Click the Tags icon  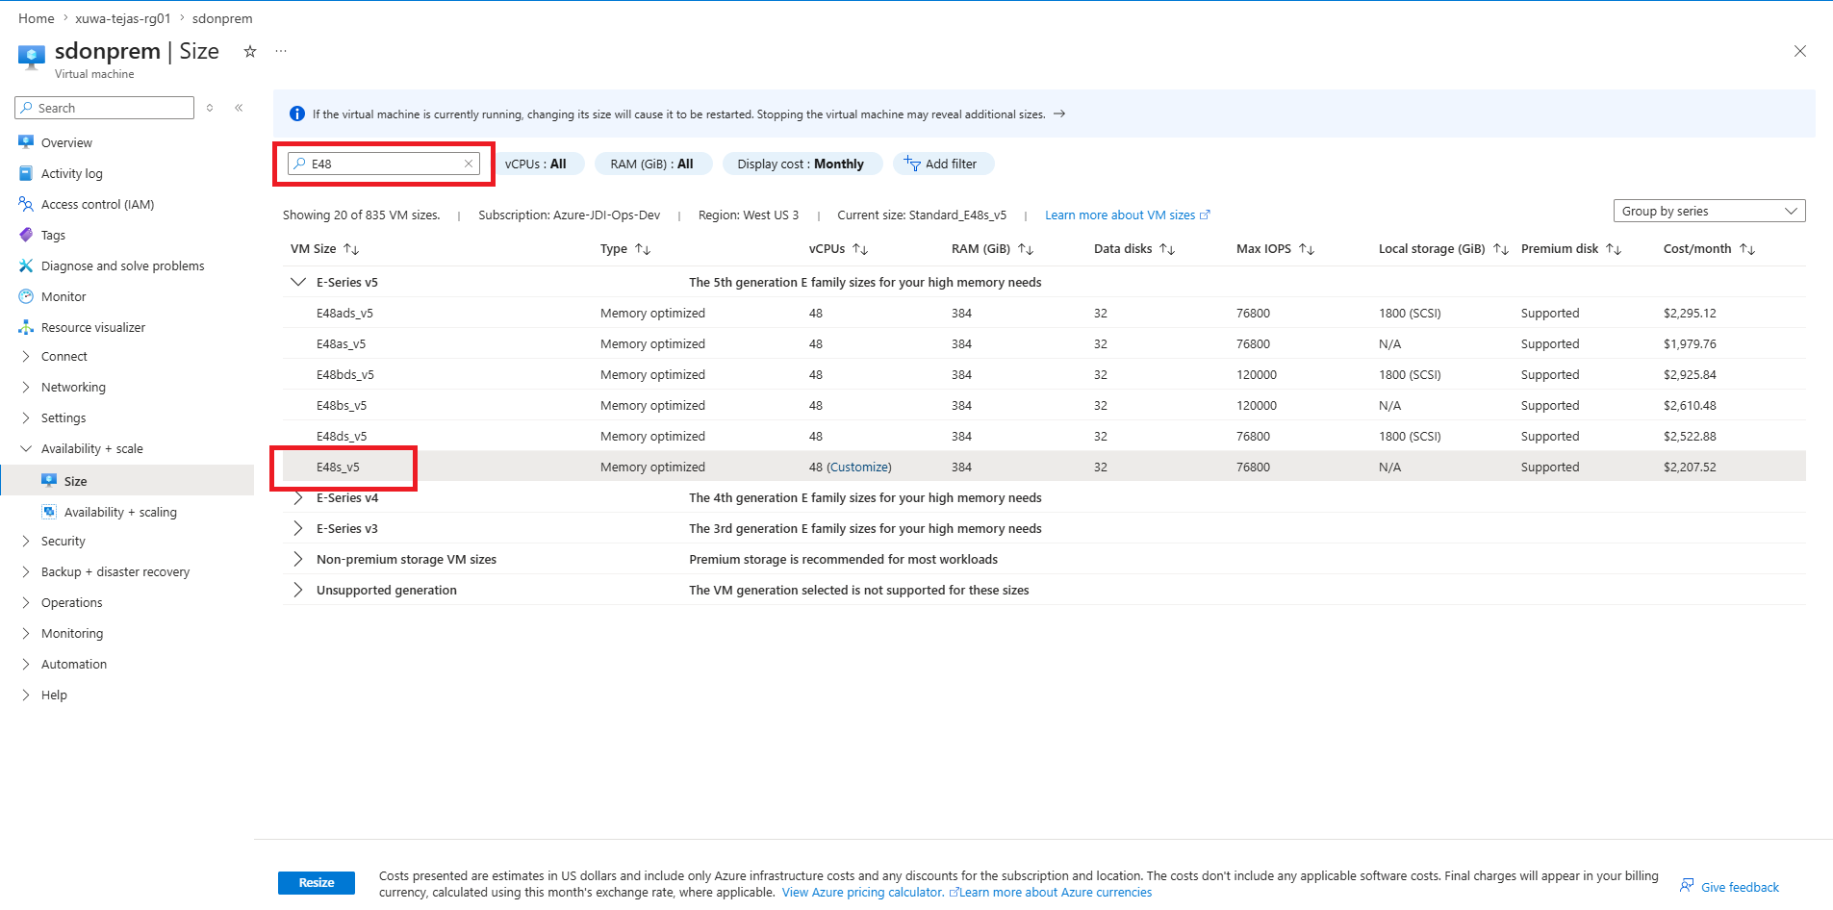click(26, 235)
